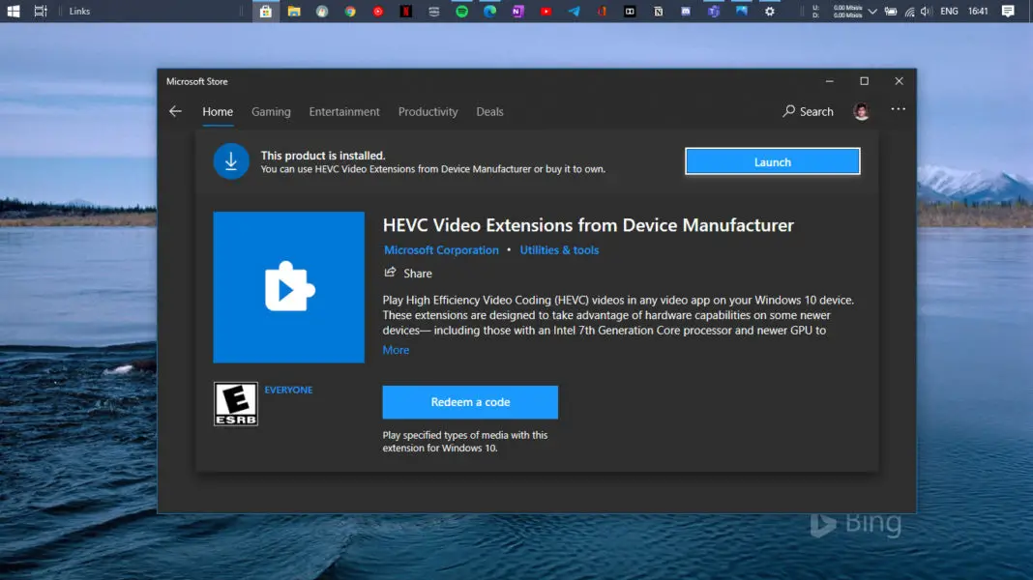Open Settings from the taskbar gear
The width and height of the screenshot is (1033, 580).
[x=770, y=11]
